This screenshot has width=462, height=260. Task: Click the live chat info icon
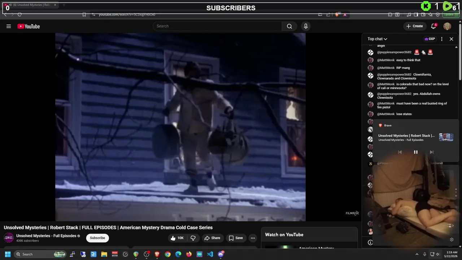[x=370, y=242]
